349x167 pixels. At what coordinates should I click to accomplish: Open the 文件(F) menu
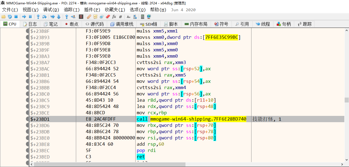[10, 10]
